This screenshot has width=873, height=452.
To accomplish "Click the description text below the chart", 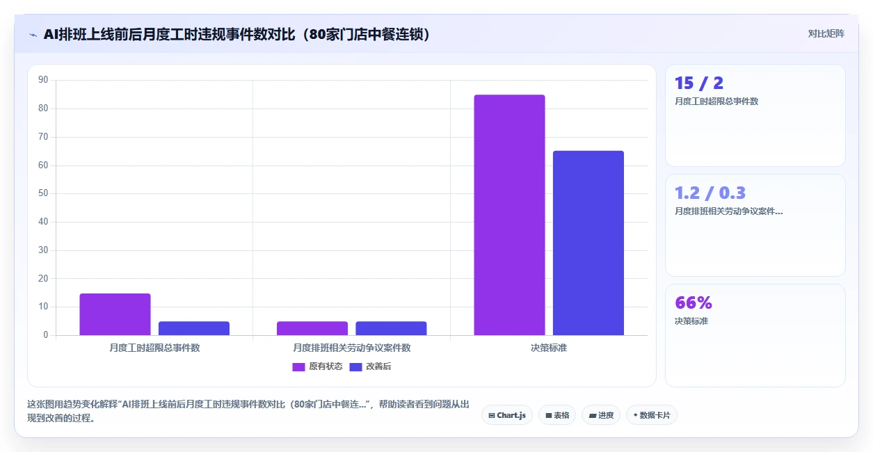I will 248,411.
